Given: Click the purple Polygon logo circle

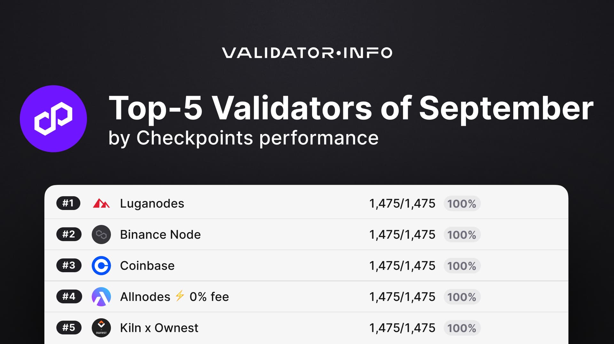Looking at the screenshot, I should 53,119.
